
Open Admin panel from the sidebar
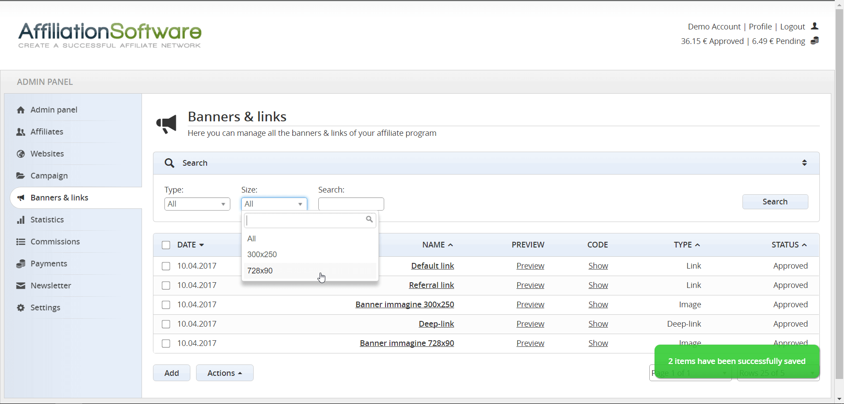pos(54,110)
